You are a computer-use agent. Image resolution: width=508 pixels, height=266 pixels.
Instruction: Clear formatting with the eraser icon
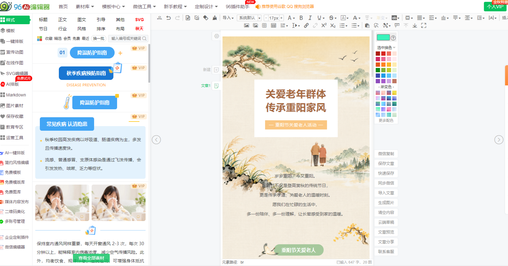click(x=206, y=18)
